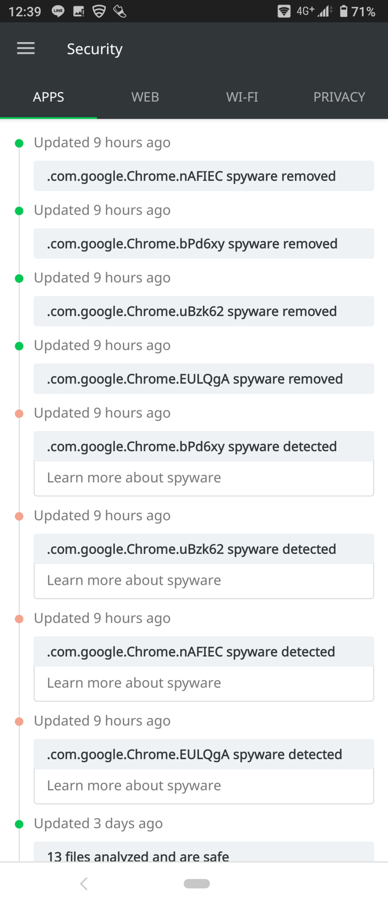The height and width of the screenshot is (906, 388).
Task: Open Learn more about spyware under uBzk62
Action: coord(204,581)
